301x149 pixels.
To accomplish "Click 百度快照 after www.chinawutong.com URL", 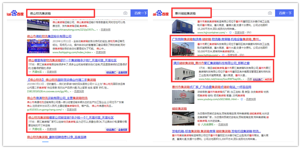I will [106, 30].
